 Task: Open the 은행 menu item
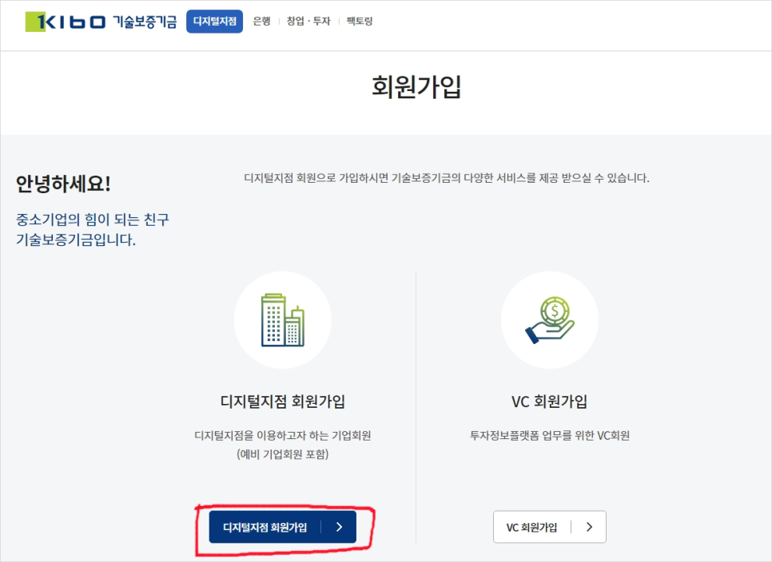point(261,22)
